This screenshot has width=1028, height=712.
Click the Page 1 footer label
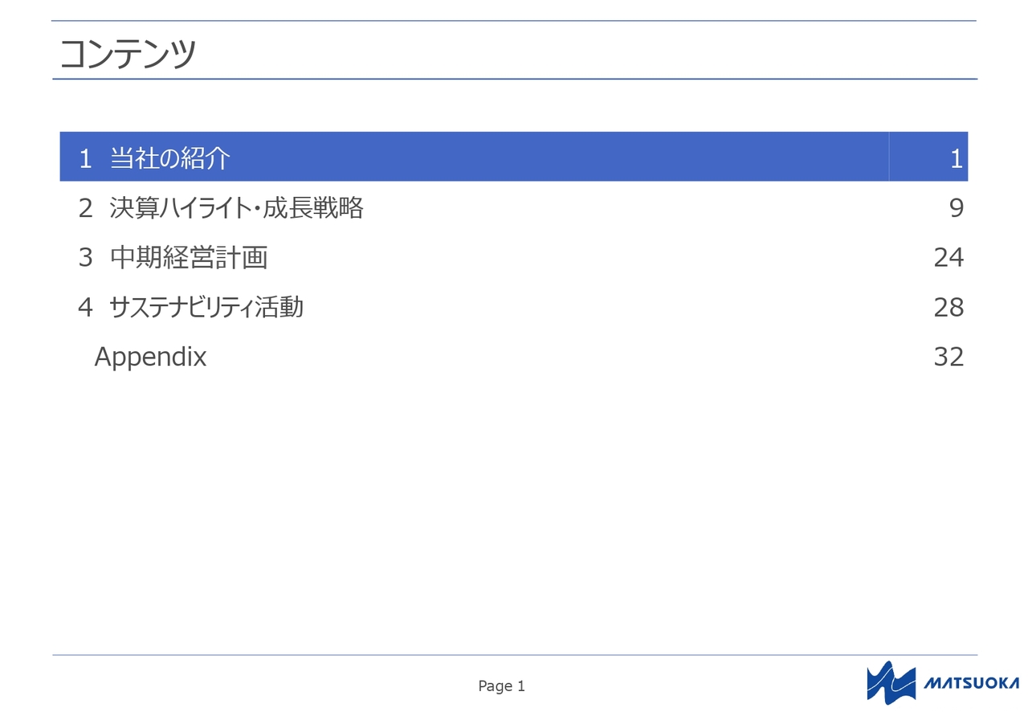[x=501, y=685]
